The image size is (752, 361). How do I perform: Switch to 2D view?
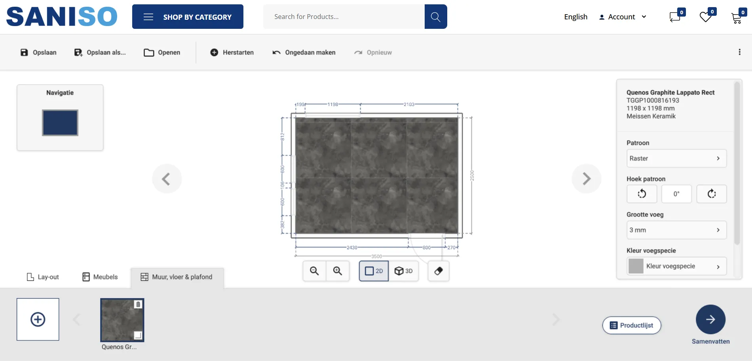point(374,271)
